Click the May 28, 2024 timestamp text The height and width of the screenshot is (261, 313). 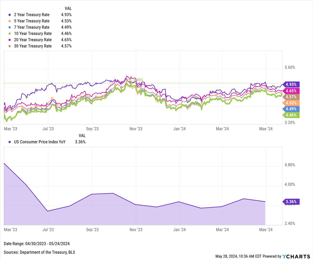click(x=238, y=256)
